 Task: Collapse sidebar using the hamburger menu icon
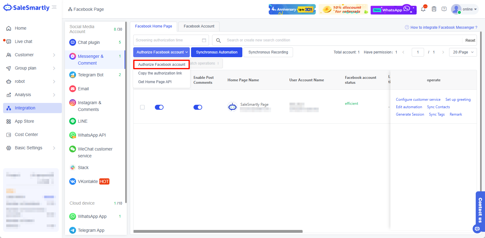coord(54,7)
